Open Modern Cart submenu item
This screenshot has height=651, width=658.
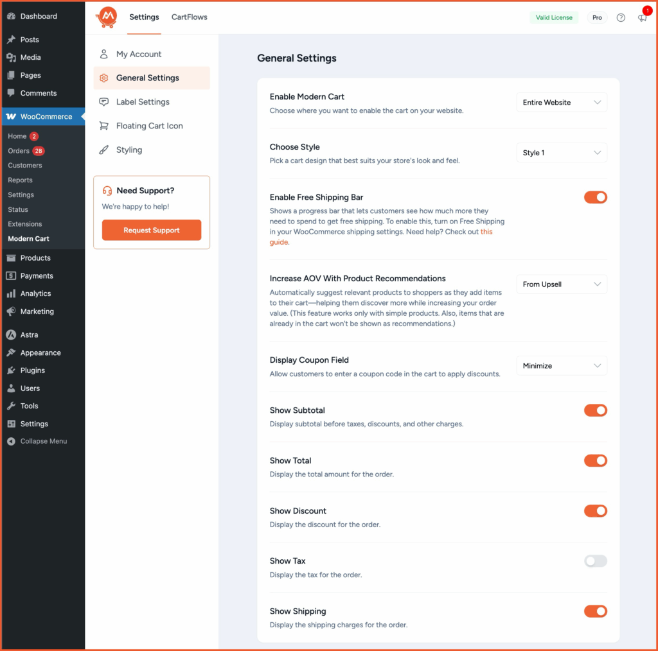[28, 239]
